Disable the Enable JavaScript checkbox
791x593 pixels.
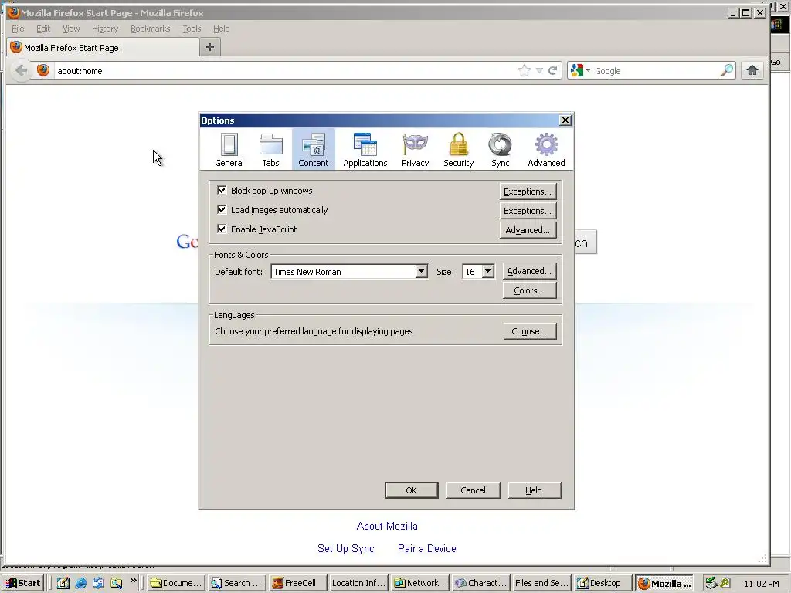[x=222, y=229]
